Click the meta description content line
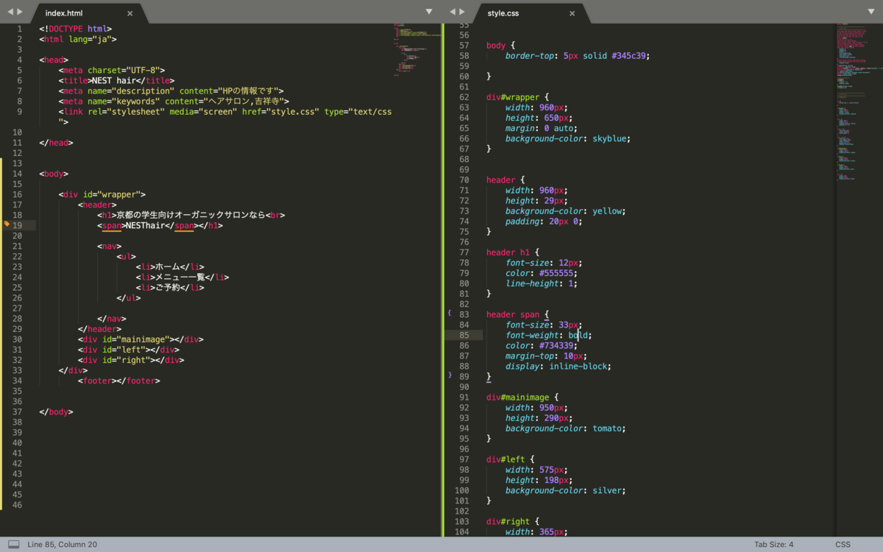The height and width of the screenshot is (552, 883). [171, 91]
